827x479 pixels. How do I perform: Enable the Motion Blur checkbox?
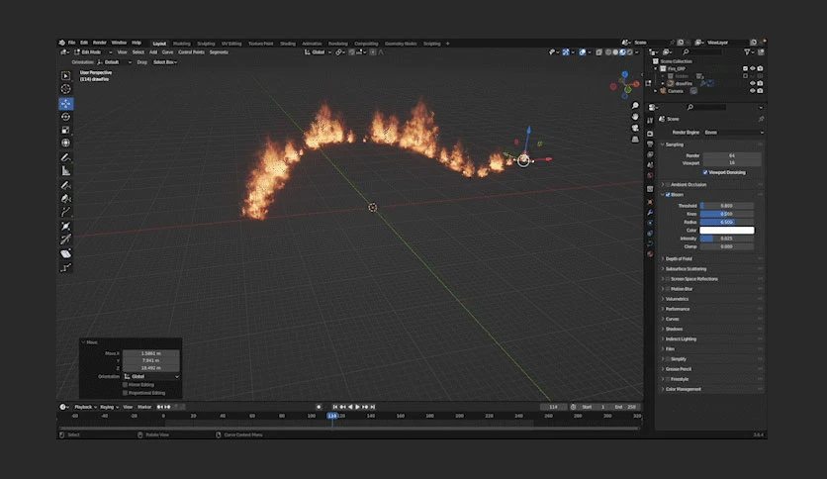[x=668, y=289]
